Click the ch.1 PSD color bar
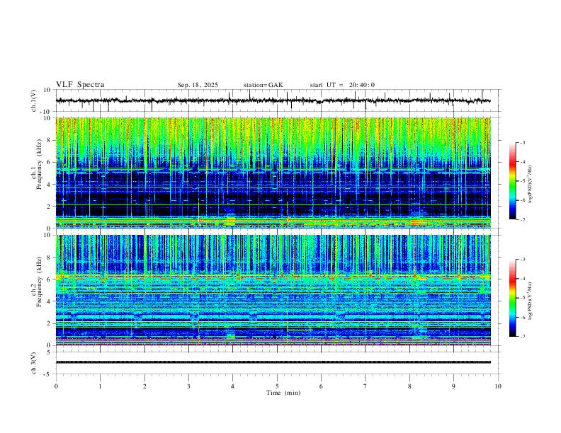Viewport: 561px width, 433px height. click(x=513, y=181)
